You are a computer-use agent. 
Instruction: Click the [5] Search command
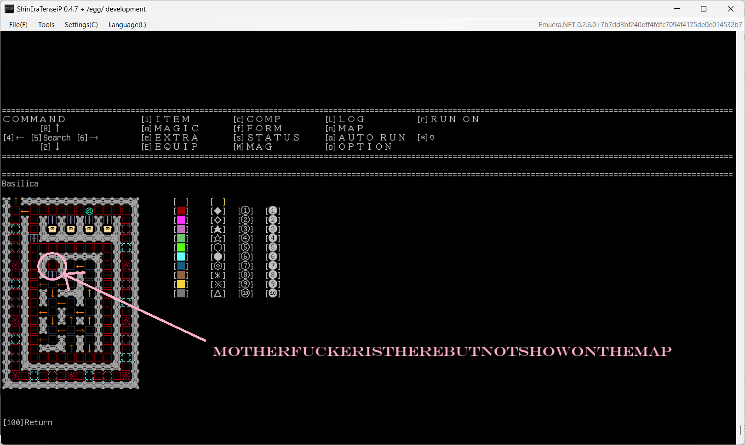click(51, 137)
